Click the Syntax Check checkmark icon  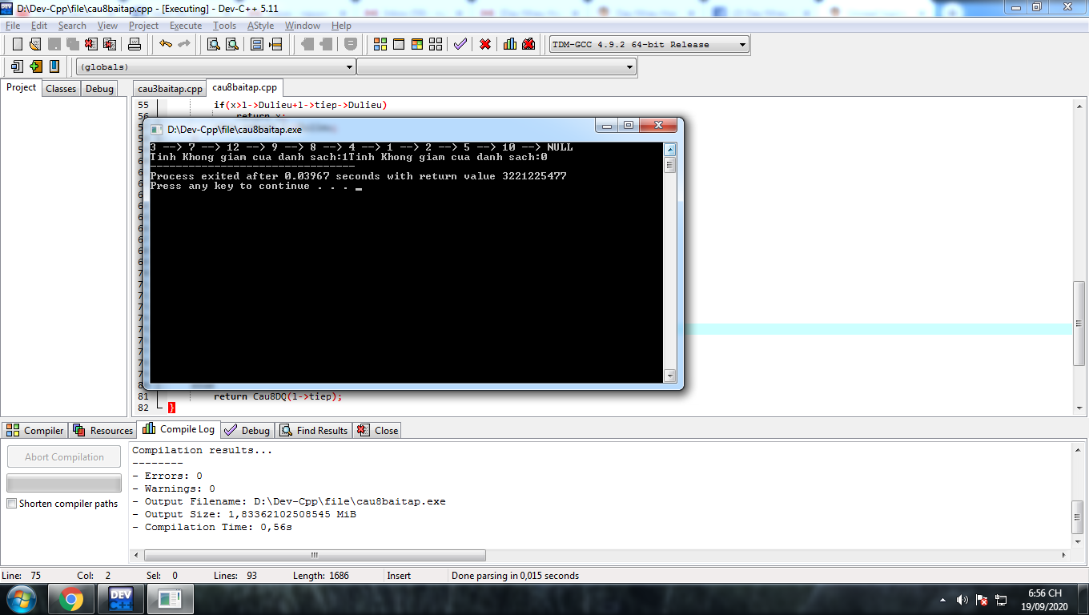point(460,44)
